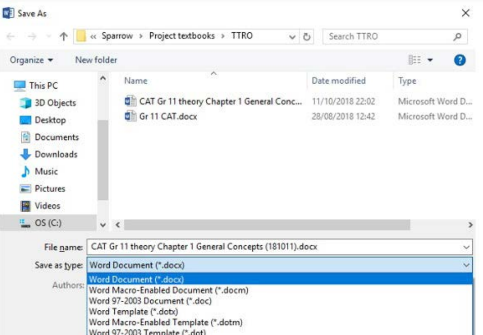Viewport: 483px width, 335px height.
Task: Close the Save As dialog
Action: click(x=465, y=13)
